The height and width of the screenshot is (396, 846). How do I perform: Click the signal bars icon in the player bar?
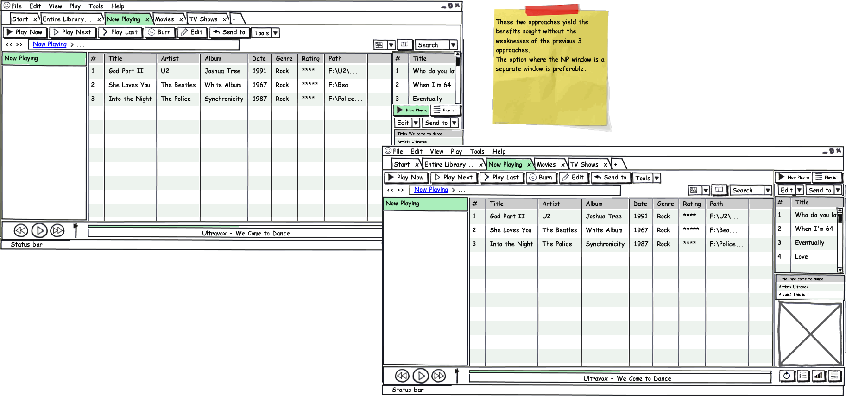[818, 376]
